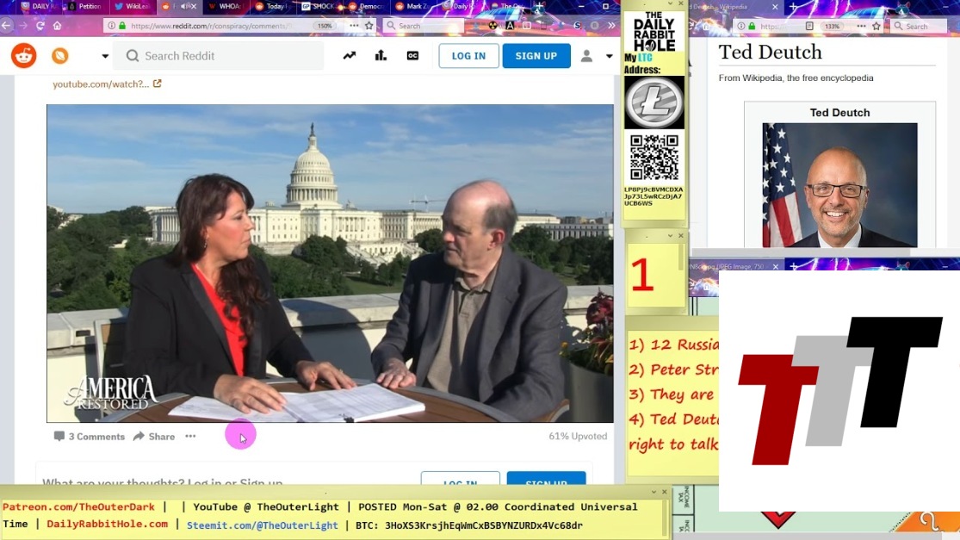Image resolution: width=960 pixels, height=540 pixels.
Task: Open Reddit All bar-chart icon
Action: (x=381, y=56)
